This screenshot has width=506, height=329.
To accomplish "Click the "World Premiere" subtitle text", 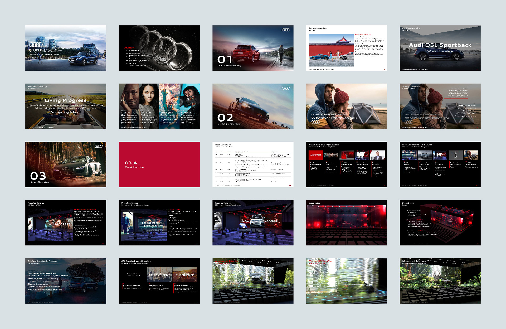I will 440,51.
